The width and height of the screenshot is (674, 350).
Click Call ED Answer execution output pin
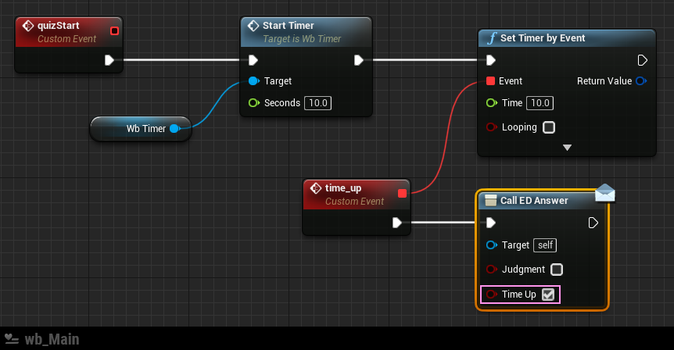(593, 223)
